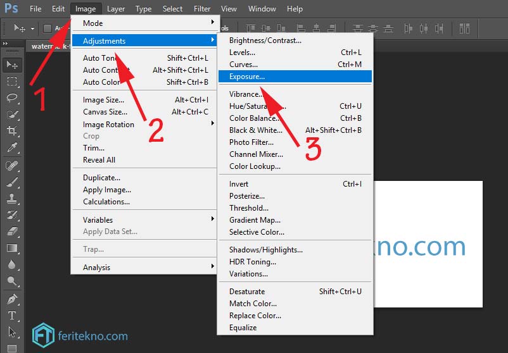This screenshot has width=508, height=353.
Task: Click the Move tool preset icon in options bar
Action: pyautogui.click(x=20, y=28)
